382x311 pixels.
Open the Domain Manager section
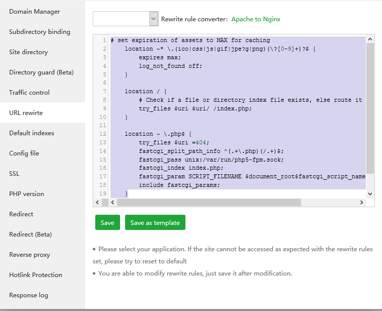[34, 11]
